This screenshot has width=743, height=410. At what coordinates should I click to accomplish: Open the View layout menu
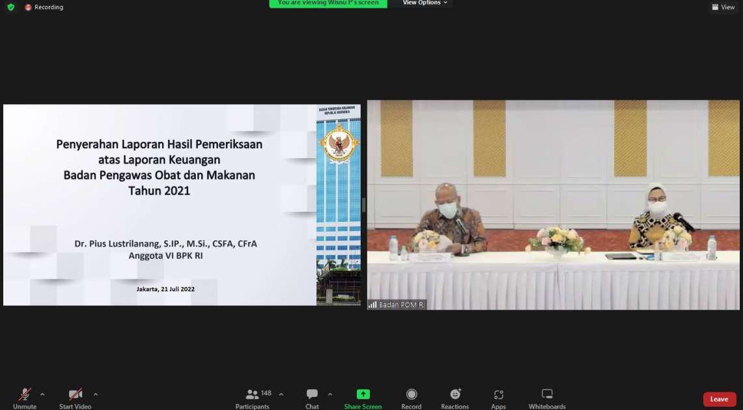(723, 7)
